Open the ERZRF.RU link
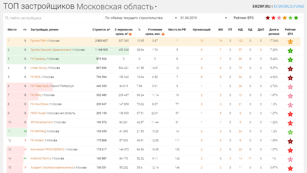Image resolution: width=307 pixels, height=173 pixels. pyautogui.click(x=261, y=6)
